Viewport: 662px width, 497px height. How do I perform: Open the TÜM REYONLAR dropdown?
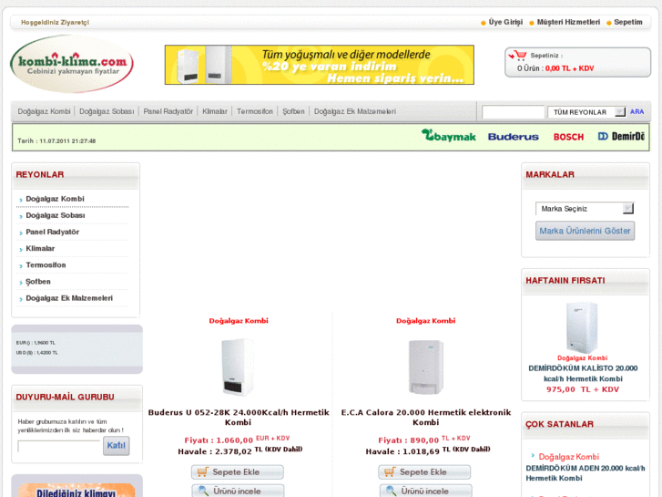586,112
